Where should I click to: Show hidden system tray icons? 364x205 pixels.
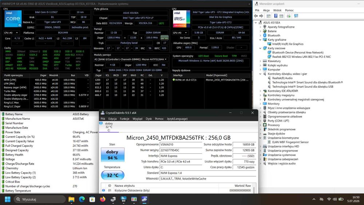314,199
